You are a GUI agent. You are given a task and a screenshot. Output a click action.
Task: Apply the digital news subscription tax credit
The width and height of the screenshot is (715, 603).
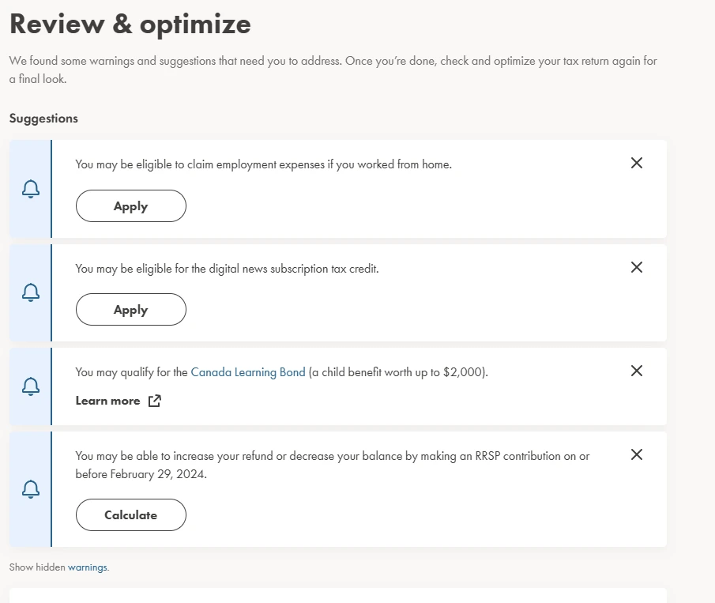point(131,310)
